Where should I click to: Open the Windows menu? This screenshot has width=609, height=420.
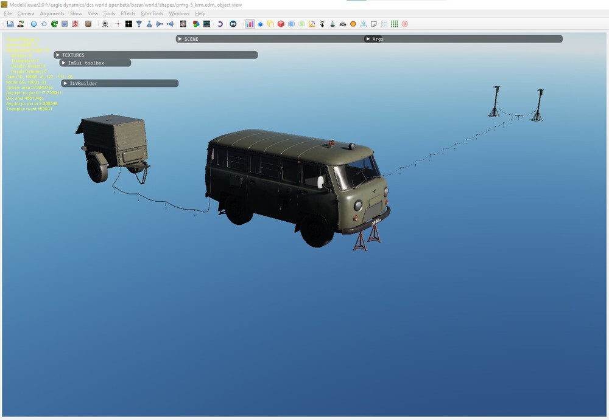(x=179, y=13)
